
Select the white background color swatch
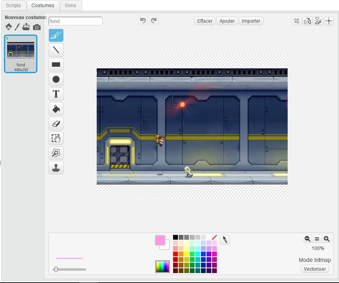pos(167,246)
